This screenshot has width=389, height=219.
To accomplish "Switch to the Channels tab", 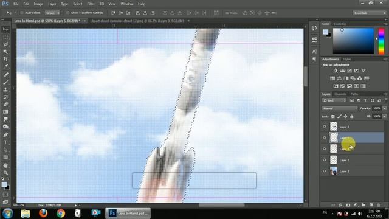I will pos(340,94).
